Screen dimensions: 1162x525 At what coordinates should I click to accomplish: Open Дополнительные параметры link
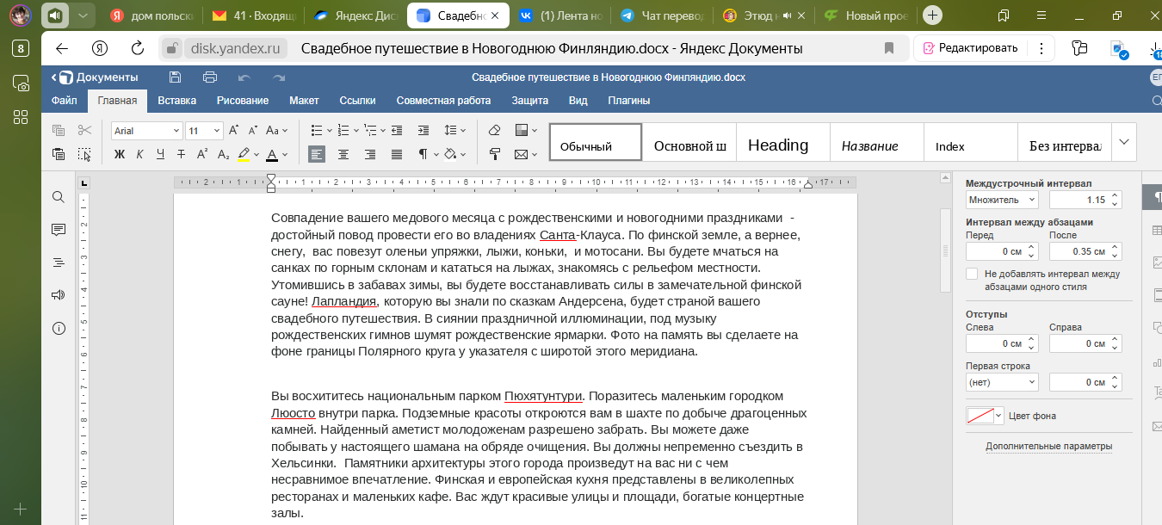click(x=1048, y=446)
